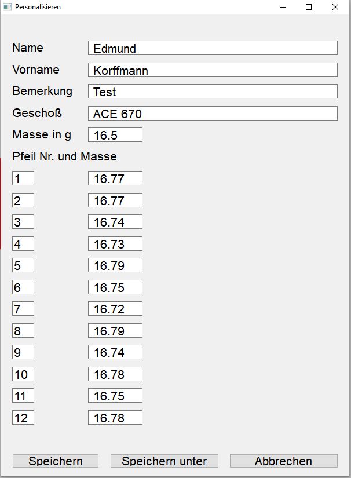The image size is (351, 478).
Task: Click the Geschoß field with ACE 670
Action: (x=213, y=114)
